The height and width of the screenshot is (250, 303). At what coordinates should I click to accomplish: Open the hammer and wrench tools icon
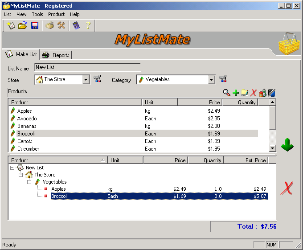[61, 25]
